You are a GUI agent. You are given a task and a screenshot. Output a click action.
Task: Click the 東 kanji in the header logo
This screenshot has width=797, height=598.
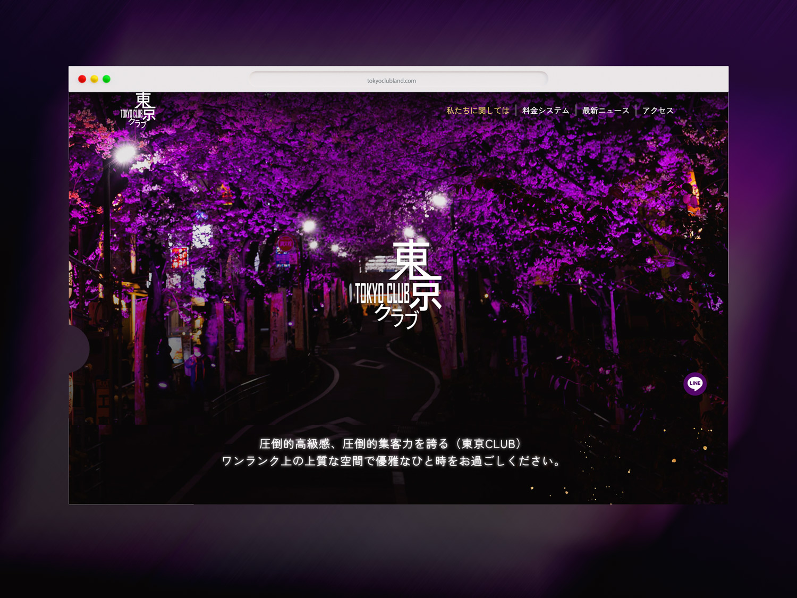(x=143, y=100)
